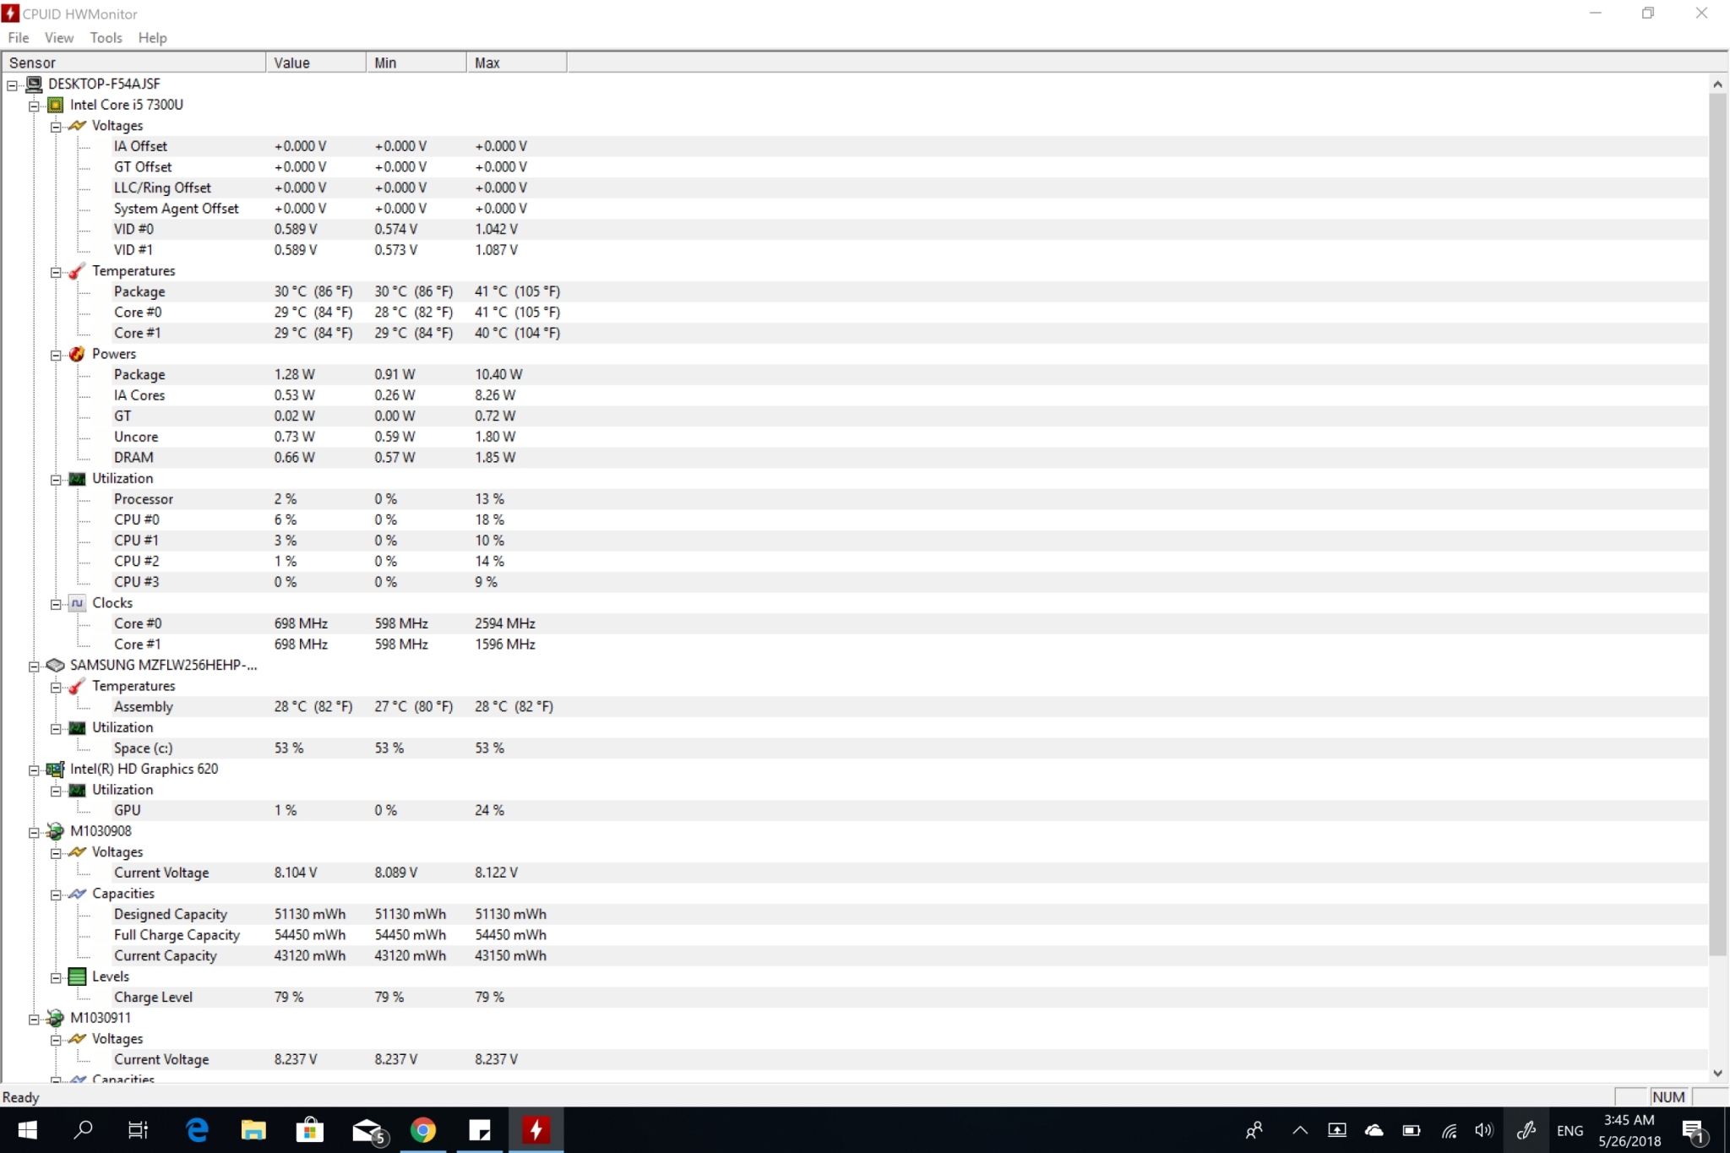Click the taskbar clock showing 3:45 AM
This screenshot has width=1730, height=1153.
(x=1629, y=1130)
